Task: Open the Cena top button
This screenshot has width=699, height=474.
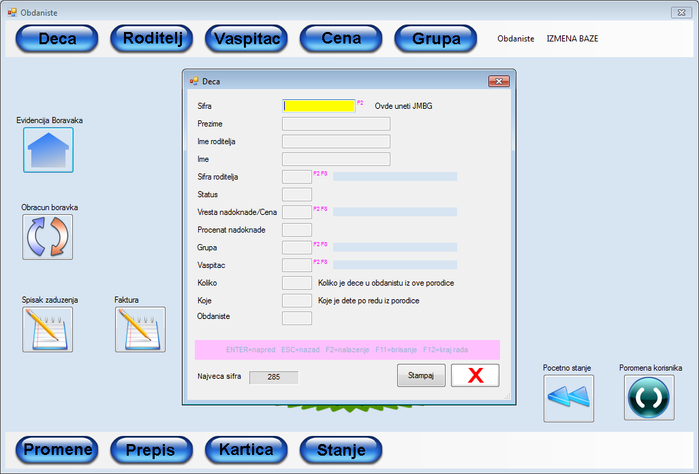Action: 341,39
